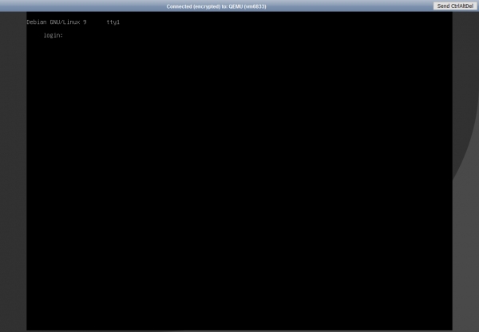Image resolution: width=479 pixels, height=332 pixels.
Task: Click the login prompt in the console
Action: click(53, 35)
